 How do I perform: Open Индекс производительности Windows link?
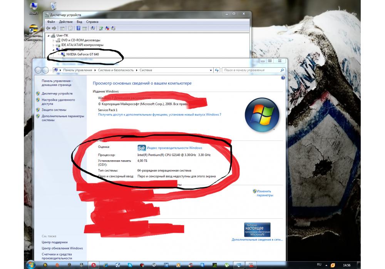[x=174, y=148]
